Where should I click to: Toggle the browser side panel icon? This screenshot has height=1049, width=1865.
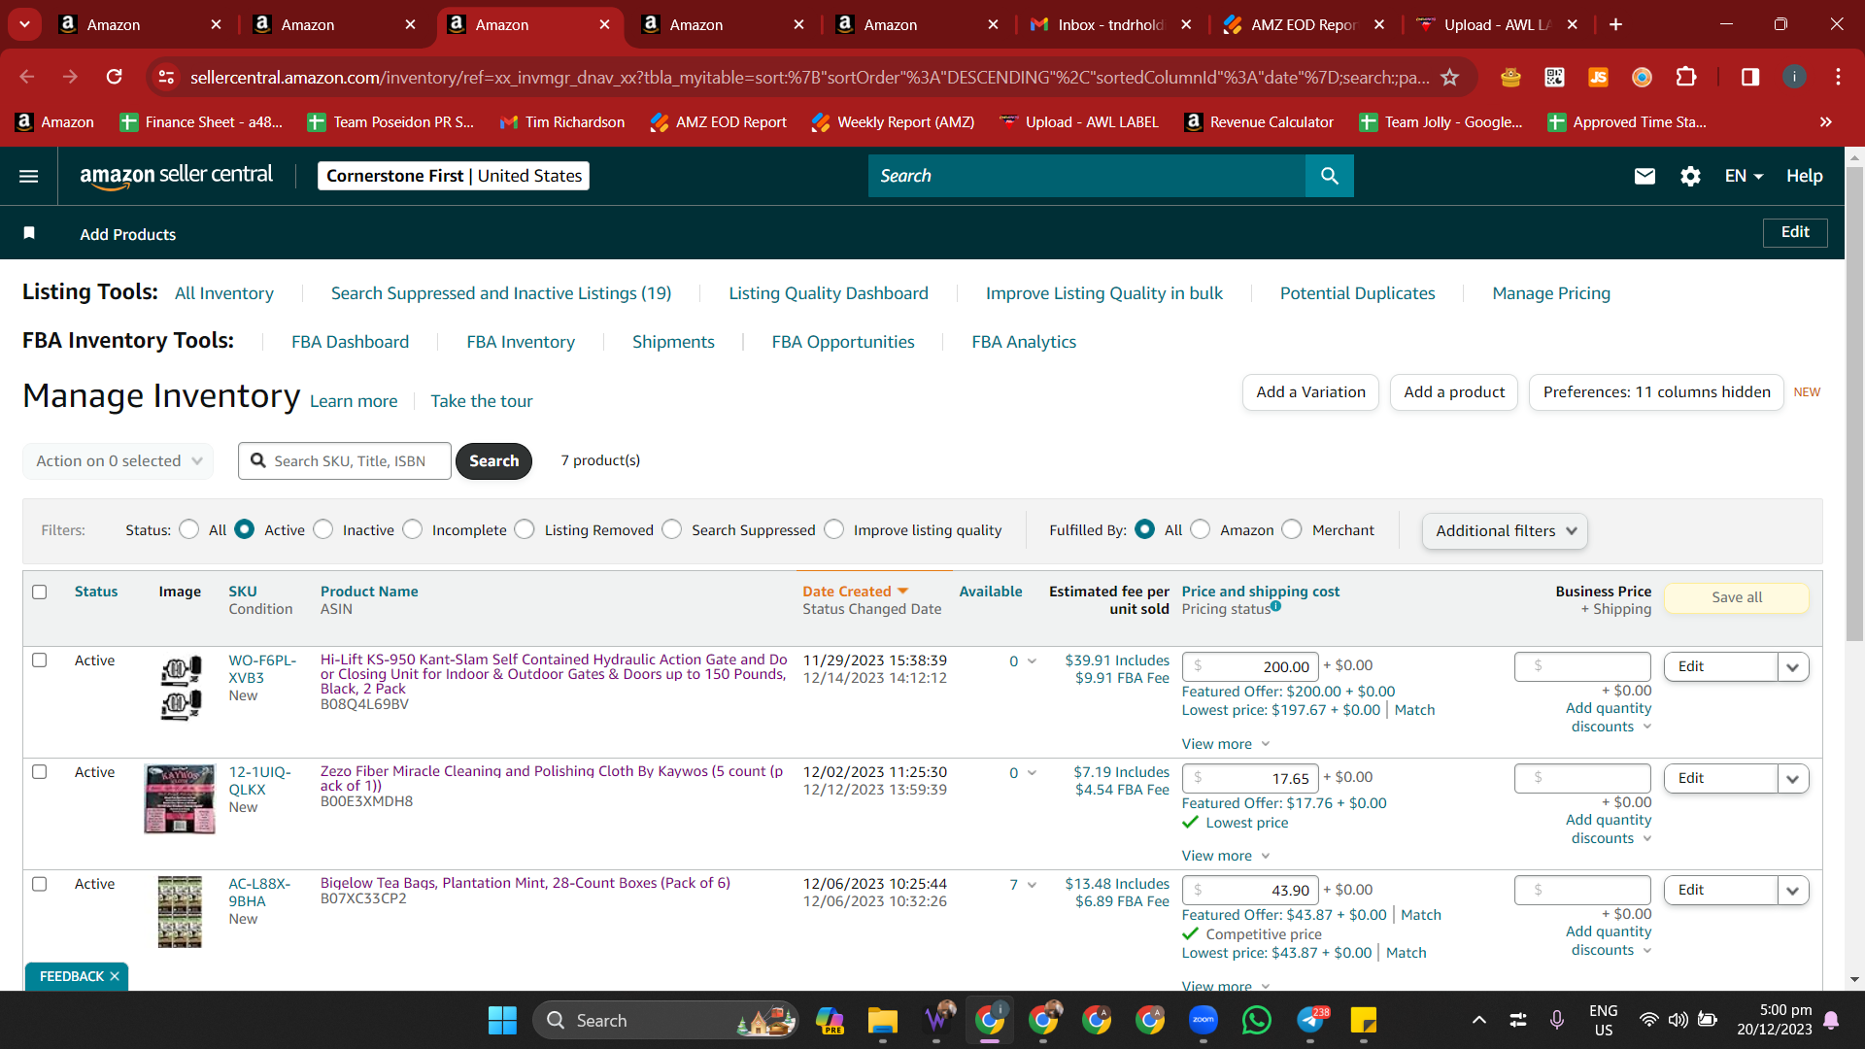click(x=1750, y=77)
